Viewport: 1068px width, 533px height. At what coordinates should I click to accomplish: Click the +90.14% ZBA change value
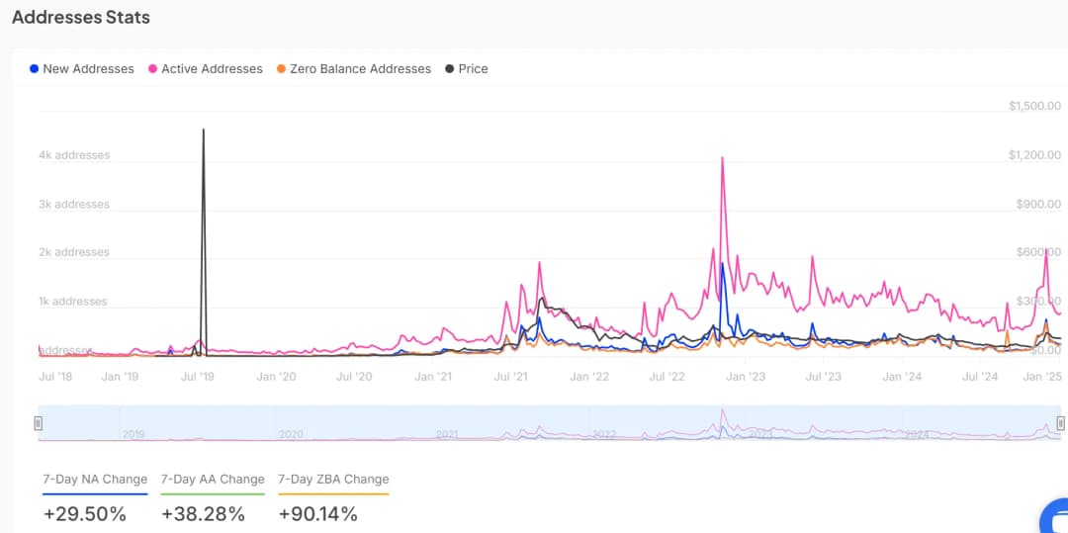pos(318,514)
